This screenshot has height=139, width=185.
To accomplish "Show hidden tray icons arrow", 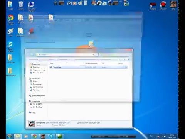I will point(155,136).
